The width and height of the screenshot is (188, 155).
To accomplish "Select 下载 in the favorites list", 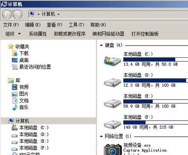I will (24, 53).
